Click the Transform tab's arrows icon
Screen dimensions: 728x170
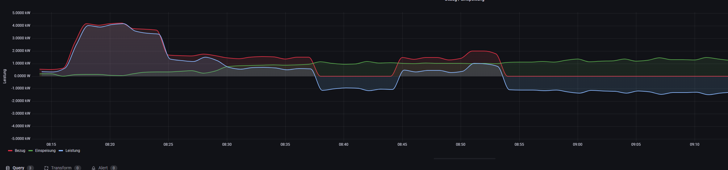pos(46,168)
